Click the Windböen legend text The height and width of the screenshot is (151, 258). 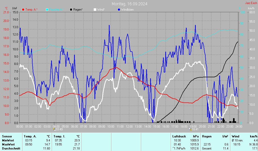click(127, 10)
